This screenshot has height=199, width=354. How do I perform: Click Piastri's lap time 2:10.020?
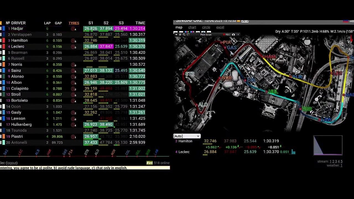click(137, 136)
